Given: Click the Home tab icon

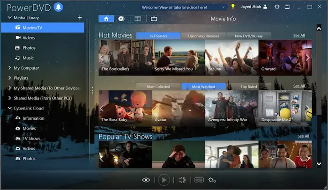Looking at the screenshot, I should [x=106, y=19].
